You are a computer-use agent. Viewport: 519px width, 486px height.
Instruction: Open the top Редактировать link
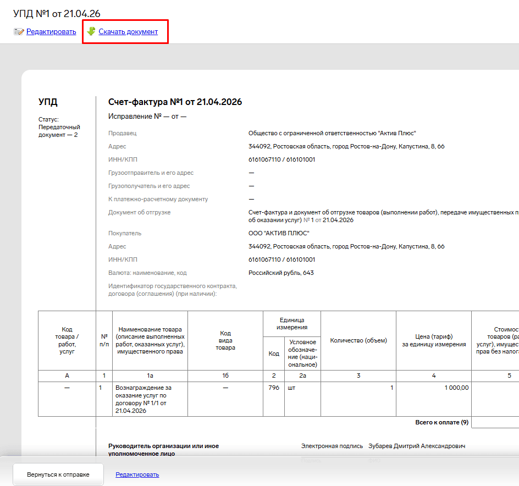pos(51,32)
